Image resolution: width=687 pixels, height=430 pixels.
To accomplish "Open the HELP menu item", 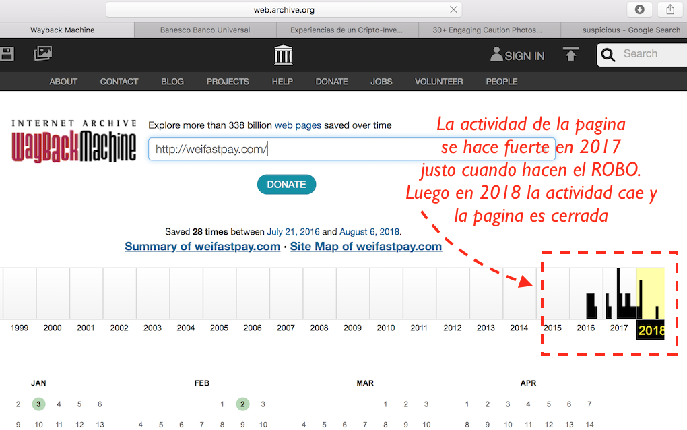I will click(282, 82).
